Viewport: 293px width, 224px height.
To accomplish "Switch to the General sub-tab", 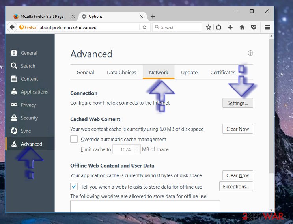I will coord(85,72).
